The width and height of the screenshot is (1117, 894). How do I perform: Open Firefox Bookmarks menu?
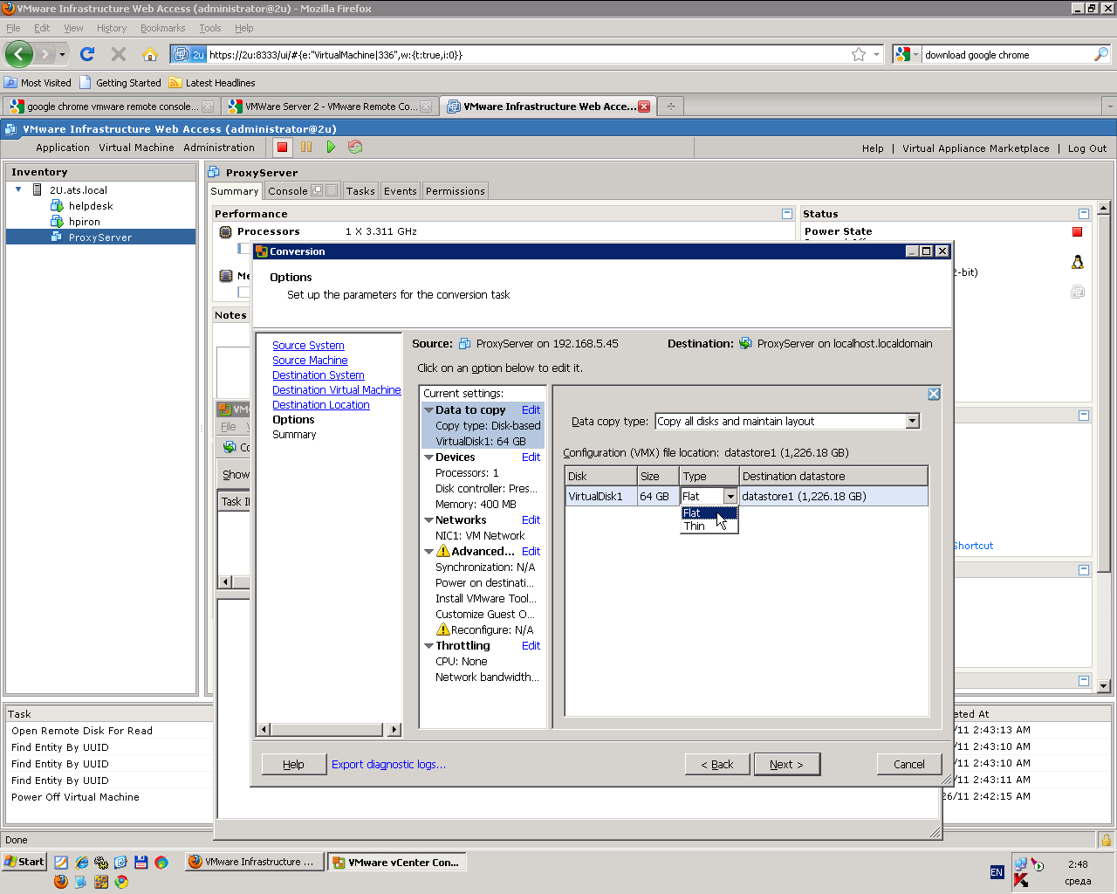[x=163, y=28]
